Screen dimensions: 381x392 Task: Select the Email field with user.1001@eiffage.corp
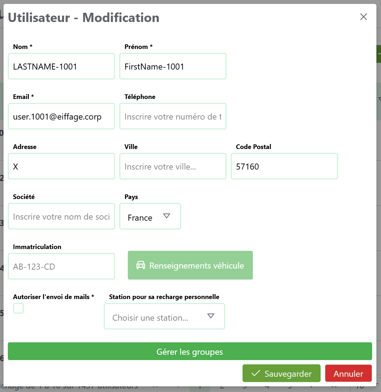(61, 116)
